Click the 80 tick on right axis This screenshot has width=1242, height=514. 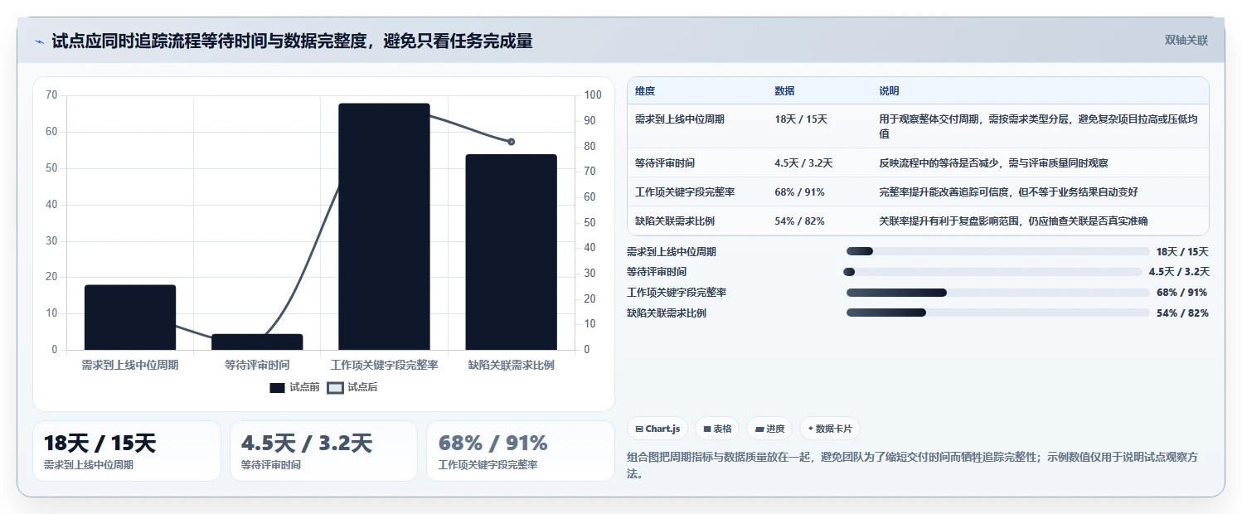tap(589, 147)
